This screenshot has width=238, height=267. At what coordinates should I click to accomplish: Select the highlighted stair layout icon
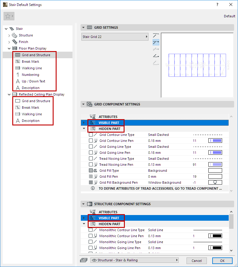point(156,42)
